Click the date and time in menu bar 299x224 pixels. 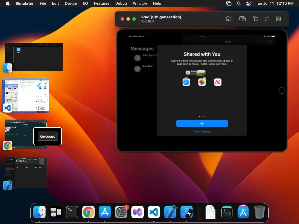[x=274, y=3]
